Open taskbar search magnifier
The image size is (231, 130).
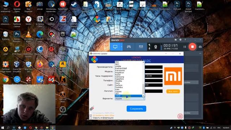8,127
